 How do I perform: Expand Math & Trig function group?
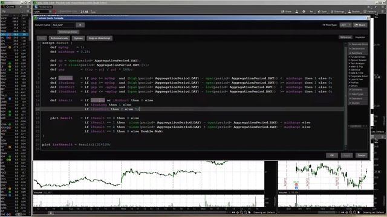(x=356, y=66)
